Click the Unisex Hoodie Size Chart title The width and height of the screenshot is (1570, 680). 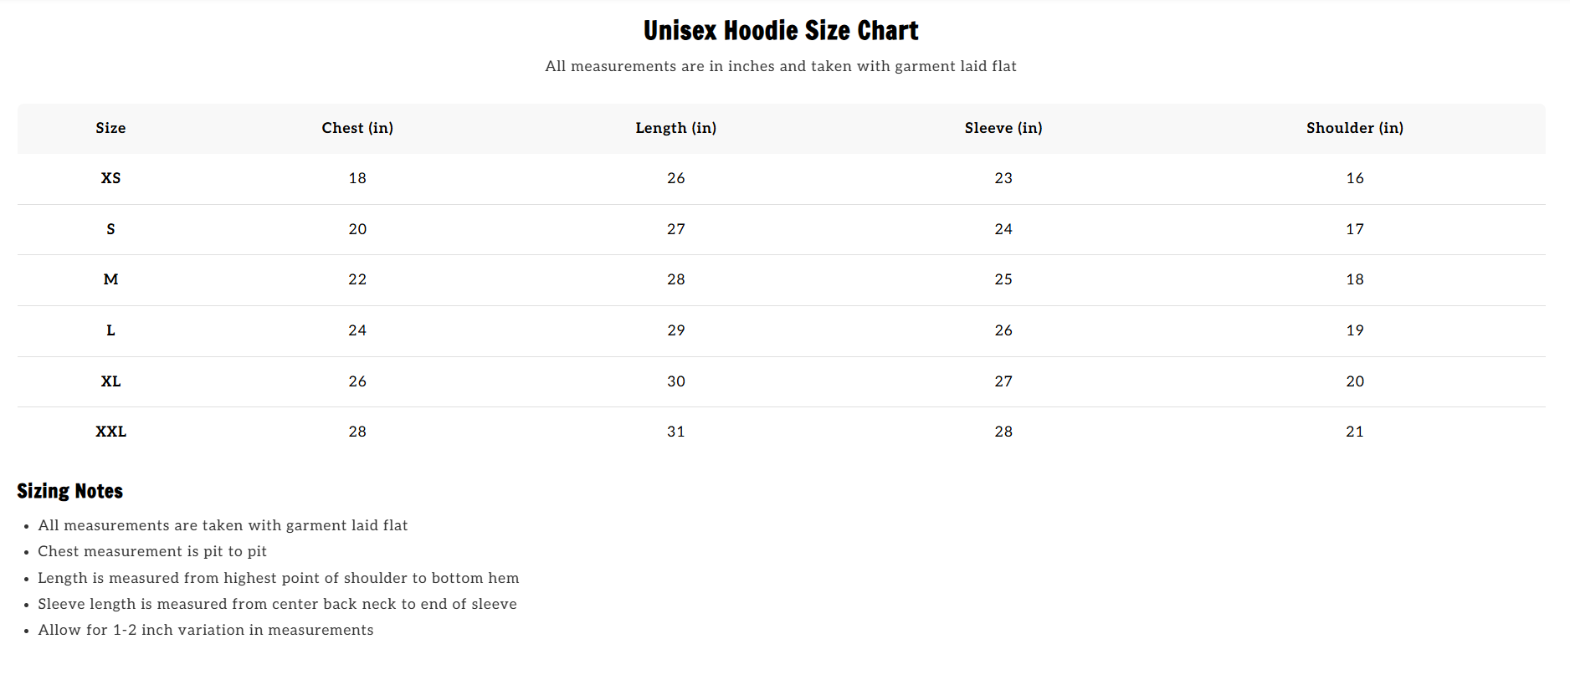tap(780, 31)
